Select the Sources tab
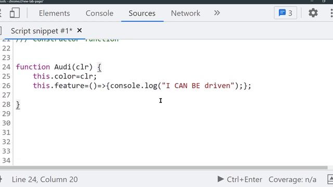This screenshot has width=333, height=187. coord(142,13)
